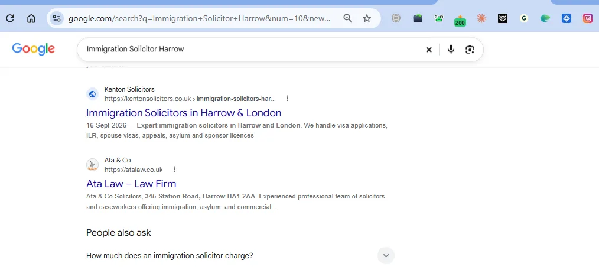
Task: Open the orange starburst extension
Action: 481,18
